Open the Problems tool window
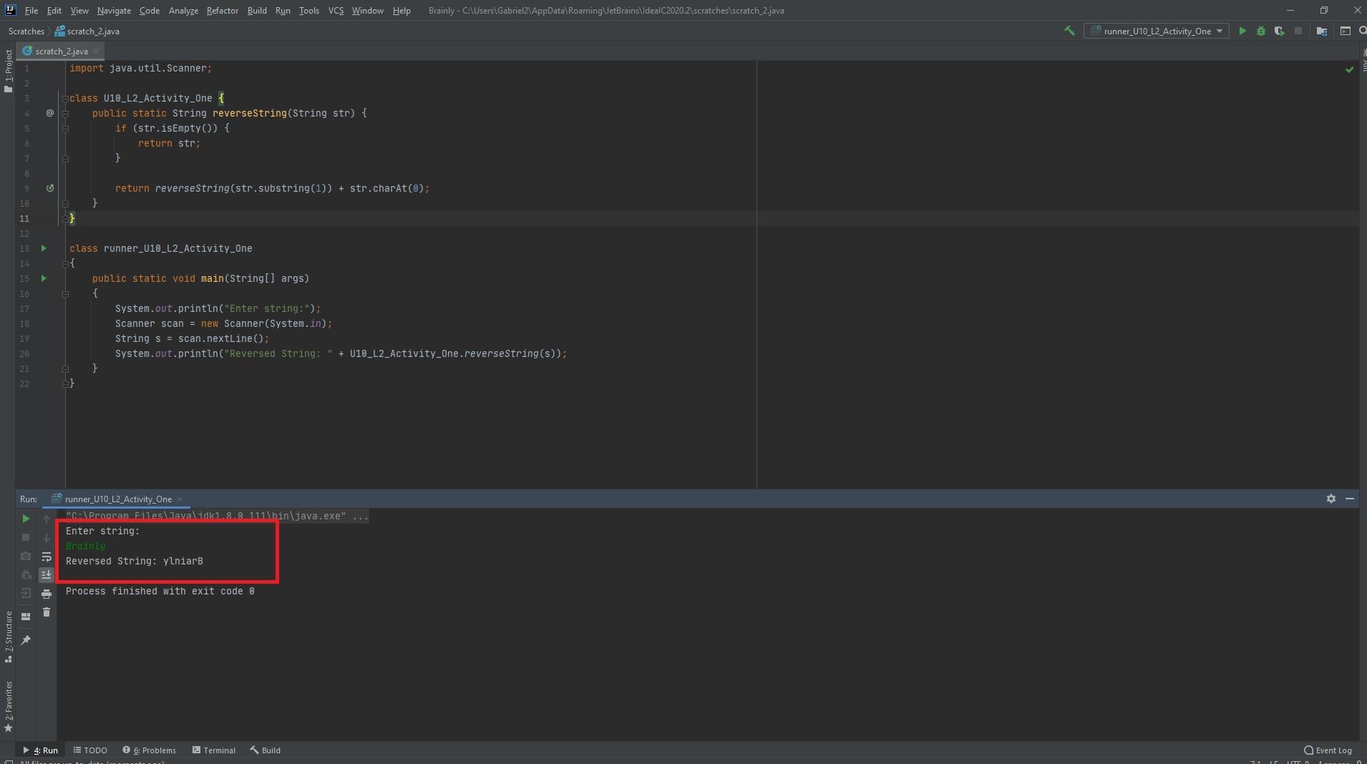Viewport: 1367px width, 764px height. click(149, 750)
